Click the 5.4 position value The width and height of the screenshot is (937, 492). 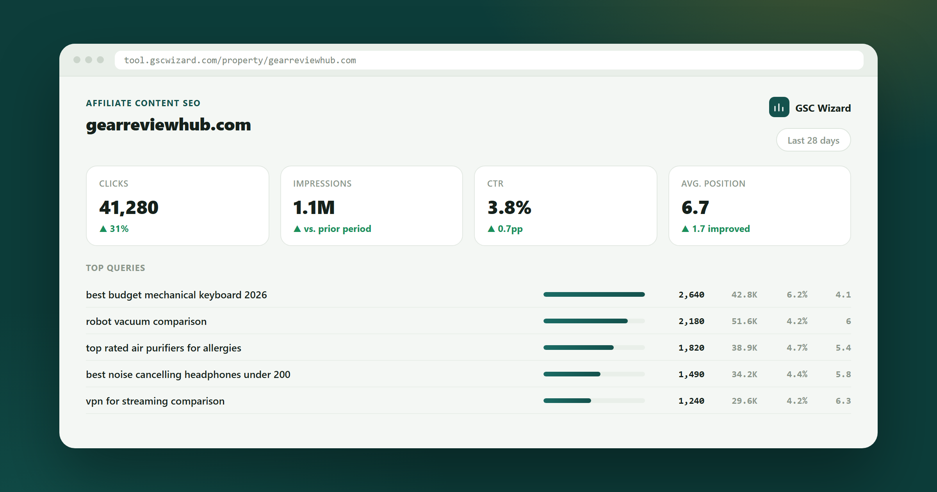[x=843, y=348]
